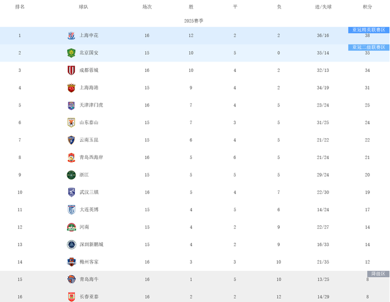This screenshot has width=390, height=302.
Task: Select the 山东泰山 crest icon
Action: tap(71, 122)
